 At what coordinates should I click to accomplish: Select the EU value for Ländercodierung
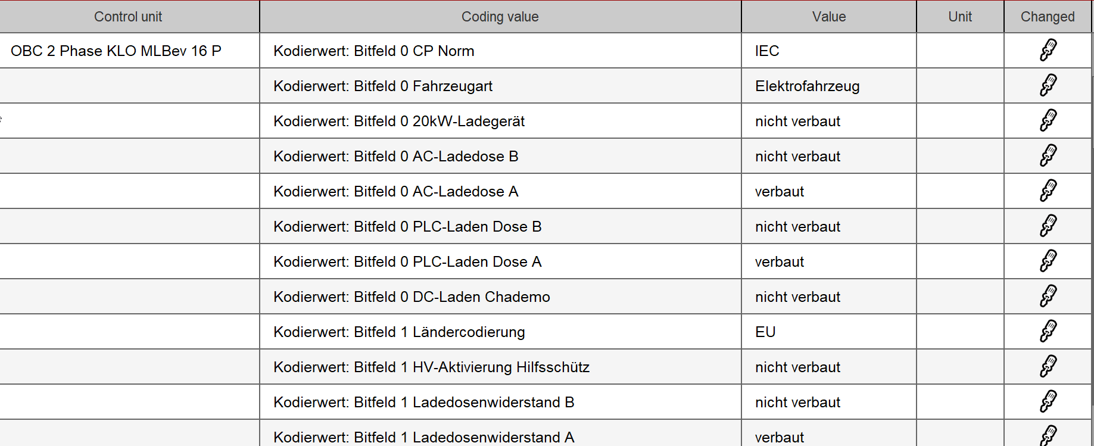765,332
